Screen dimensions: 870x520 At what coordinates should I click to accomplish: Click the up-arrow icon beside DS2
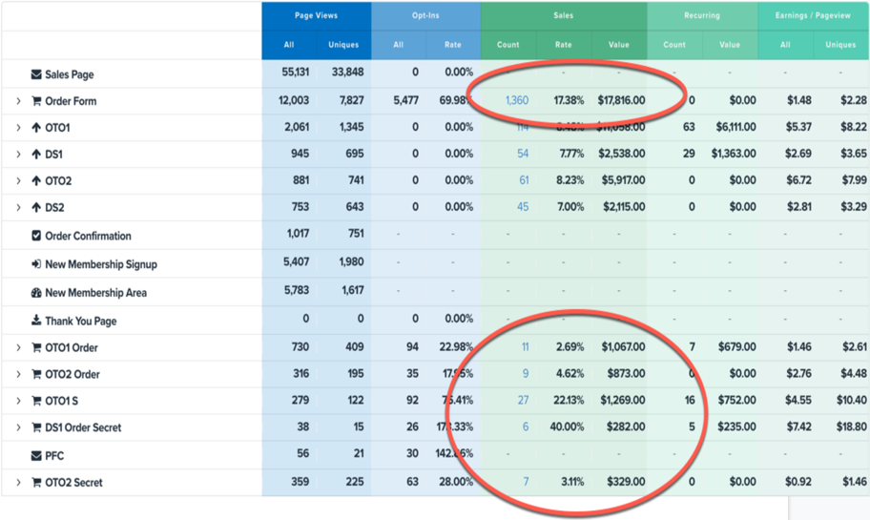point(36,208)
